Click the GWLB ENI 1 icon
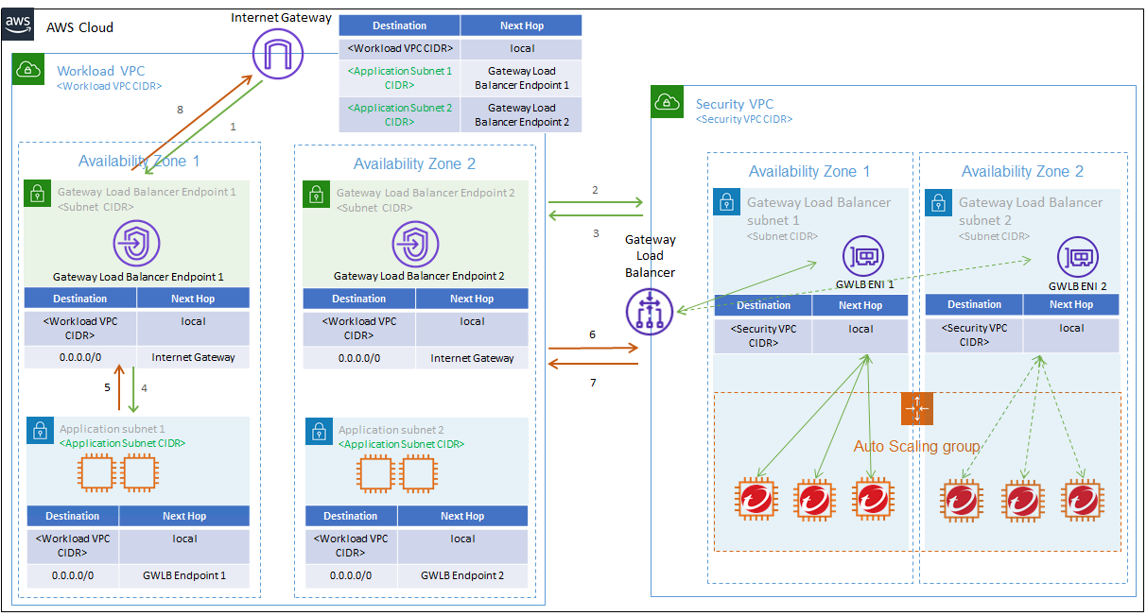 (864, 257)
